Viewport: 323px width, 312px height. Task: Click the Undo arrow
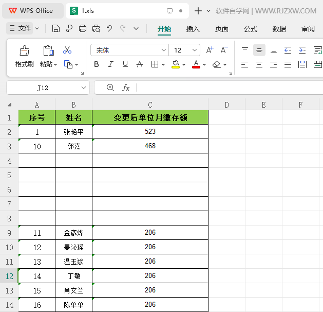109,28
